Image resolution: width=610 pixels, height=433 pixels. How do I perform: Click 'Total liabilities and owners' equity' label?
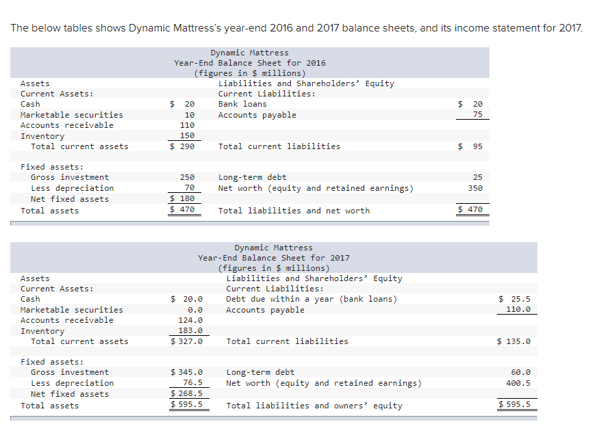click(314, 406)
